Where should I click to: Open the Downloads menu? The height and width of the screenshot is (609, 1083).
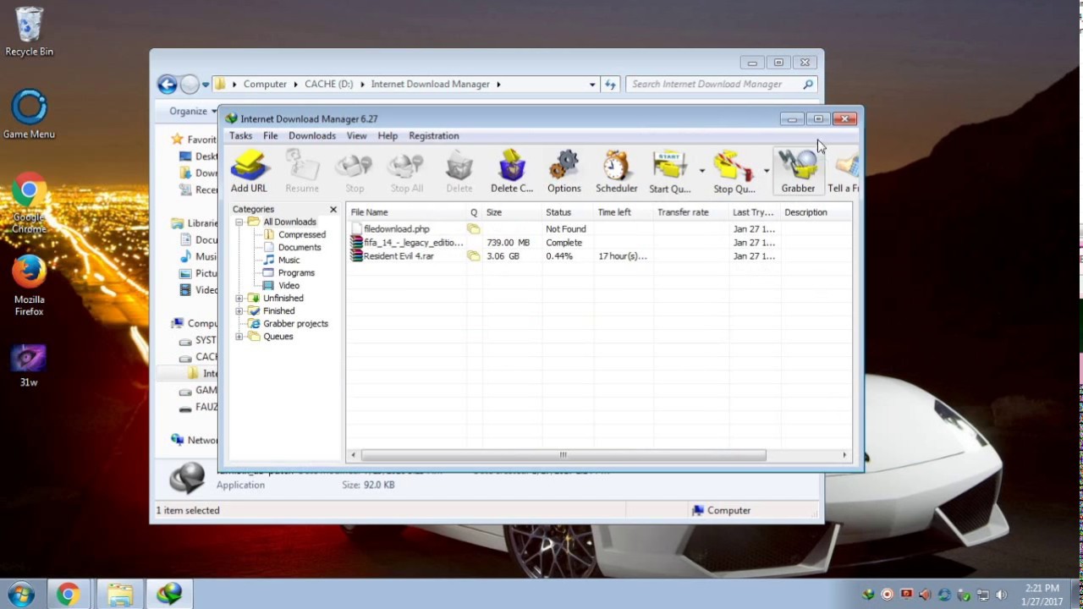(312, 135)
